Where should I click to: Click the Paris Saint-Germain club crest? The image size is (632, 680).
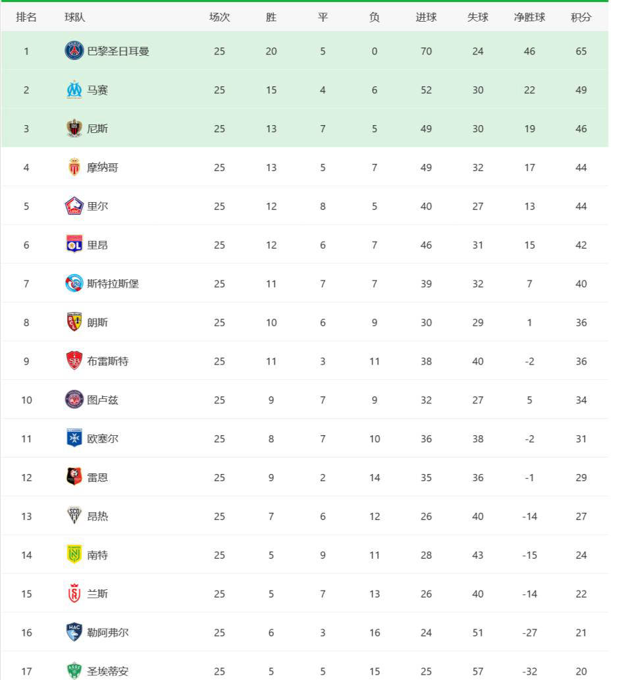coord(74,51)
